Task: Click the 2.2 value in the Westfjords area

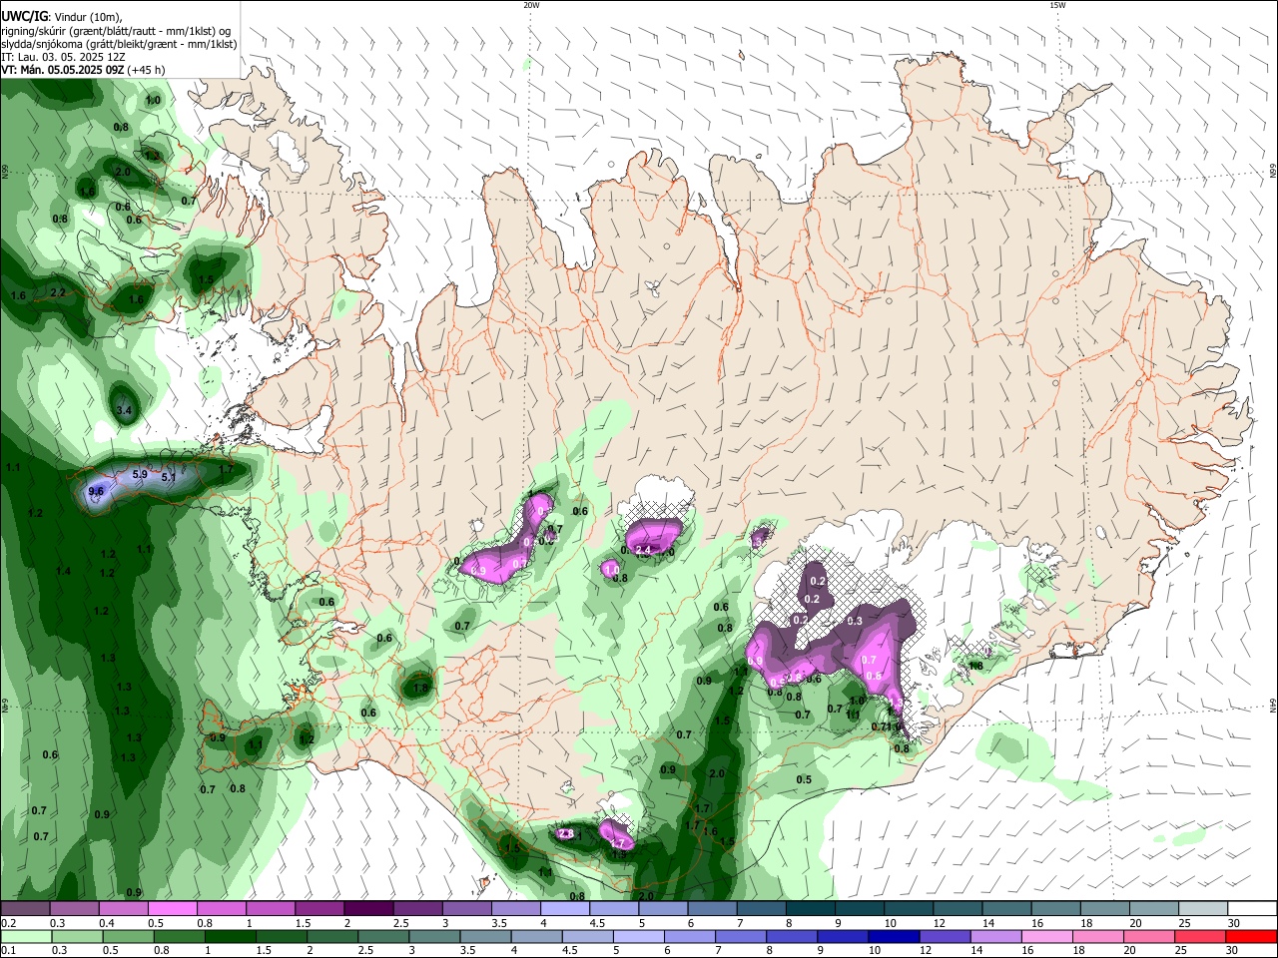Action: pyautogui.click(x=57, y=292)
